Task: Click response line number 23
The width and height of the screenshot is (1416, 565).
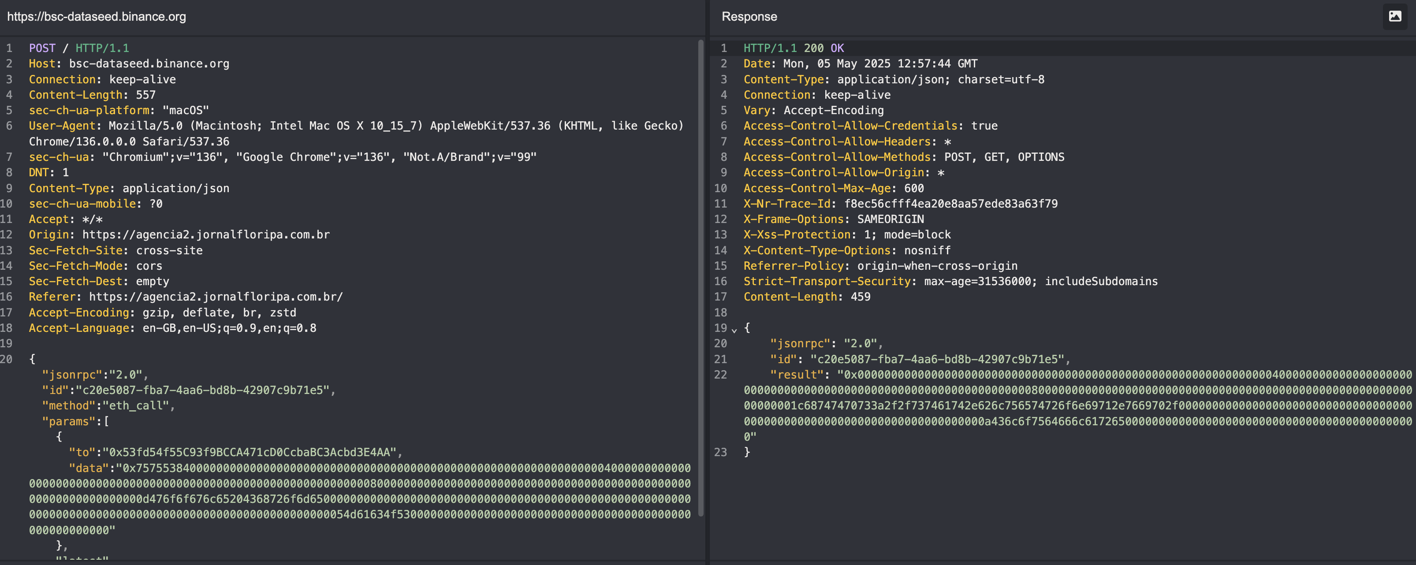Action: click(720, 452)
